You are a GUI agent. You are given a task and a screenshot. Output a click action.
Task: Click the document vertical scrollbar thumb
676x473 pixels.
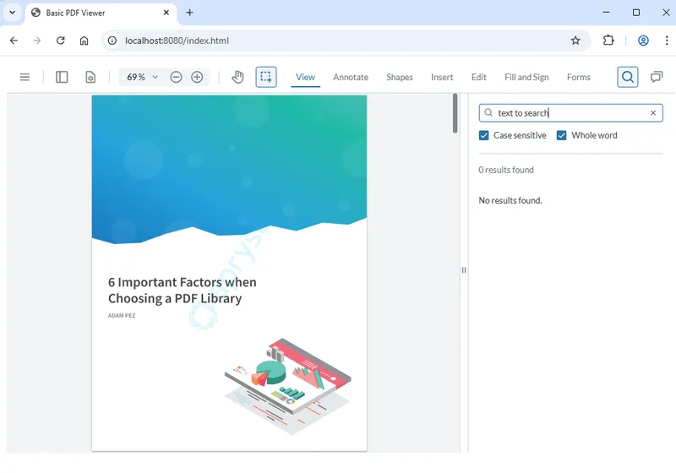click(x=455, y=113)
